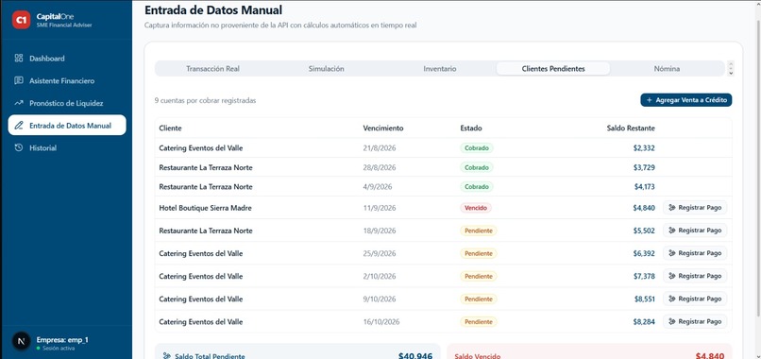Open Dashboard from the sidebar
The height and width of the screenshot is (359, 761).
click(67, 59)
